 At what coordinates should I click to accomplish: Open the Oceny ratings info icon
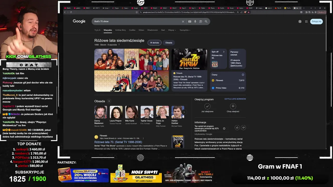pyautogui.click(x=243, y=75)
